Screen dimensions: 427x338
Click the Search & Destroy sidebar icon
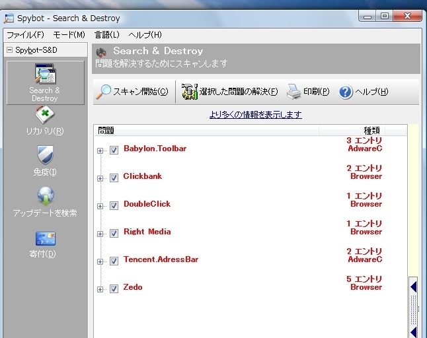coord(45,75)
